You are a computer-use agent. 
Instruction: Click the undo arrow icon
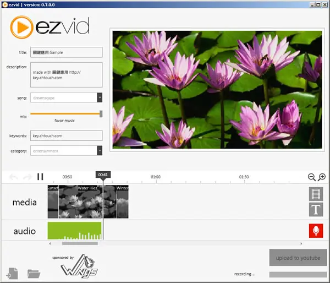click(13, 177)
